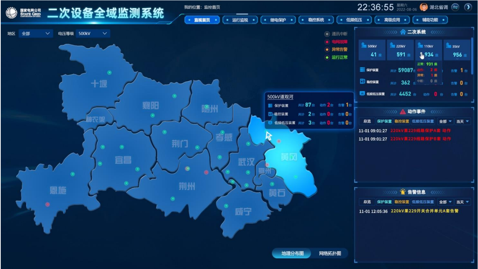Click 500kV道观河 title link in map popup
This screenshot has width=478, height=269.
click(x=280, y=97)
